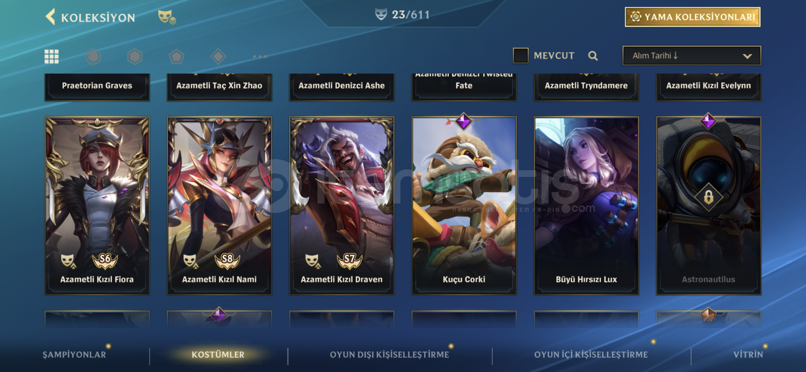The image size is (806, 372).
Task: Open the Oyun İçi Kişiselleştirme tab
Action: tap(591, 354)
